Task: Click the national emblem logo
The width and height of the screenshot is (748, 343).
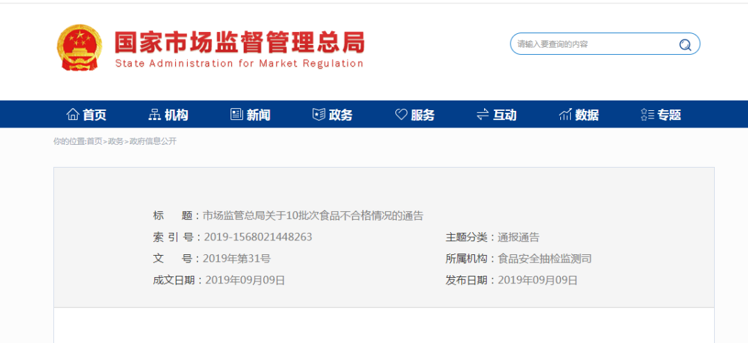Action: pyautogui.click(x=78, y=47)
